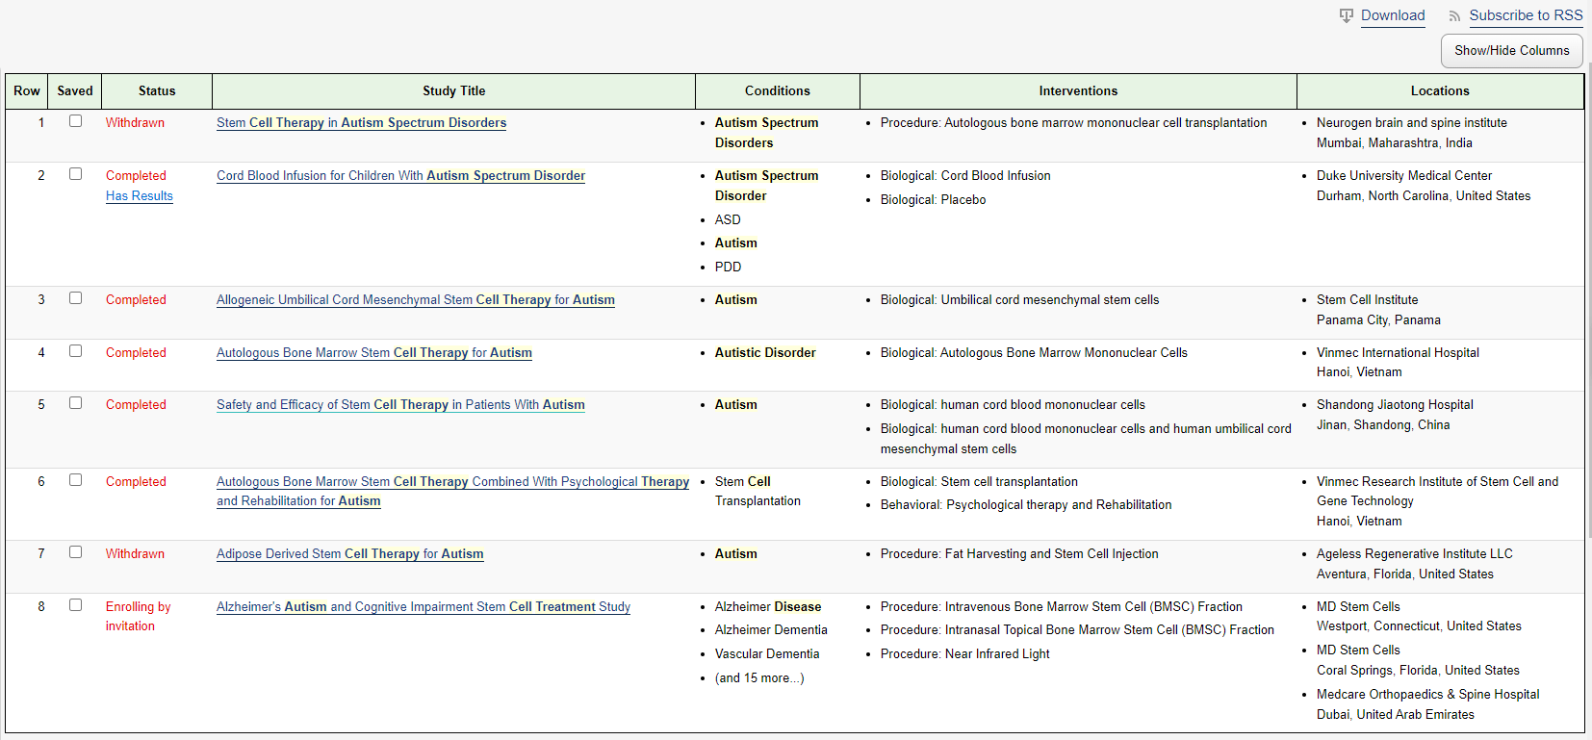Open Adipose Derived Stem Cell Therapy study
The height and width of the screenshot is (740, 1592).
coord(349,554)
